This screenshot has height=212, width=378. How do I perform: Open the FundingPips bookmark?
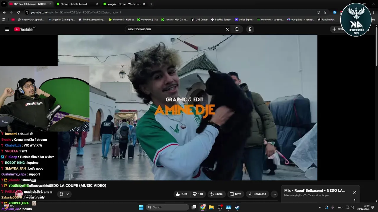click(326, 20)
